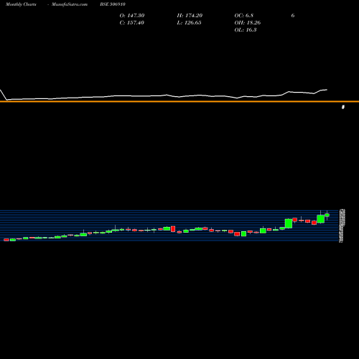Click the OC: 6.8 value
This screenshot has height=359, width=359.
[x=244, y=16]
